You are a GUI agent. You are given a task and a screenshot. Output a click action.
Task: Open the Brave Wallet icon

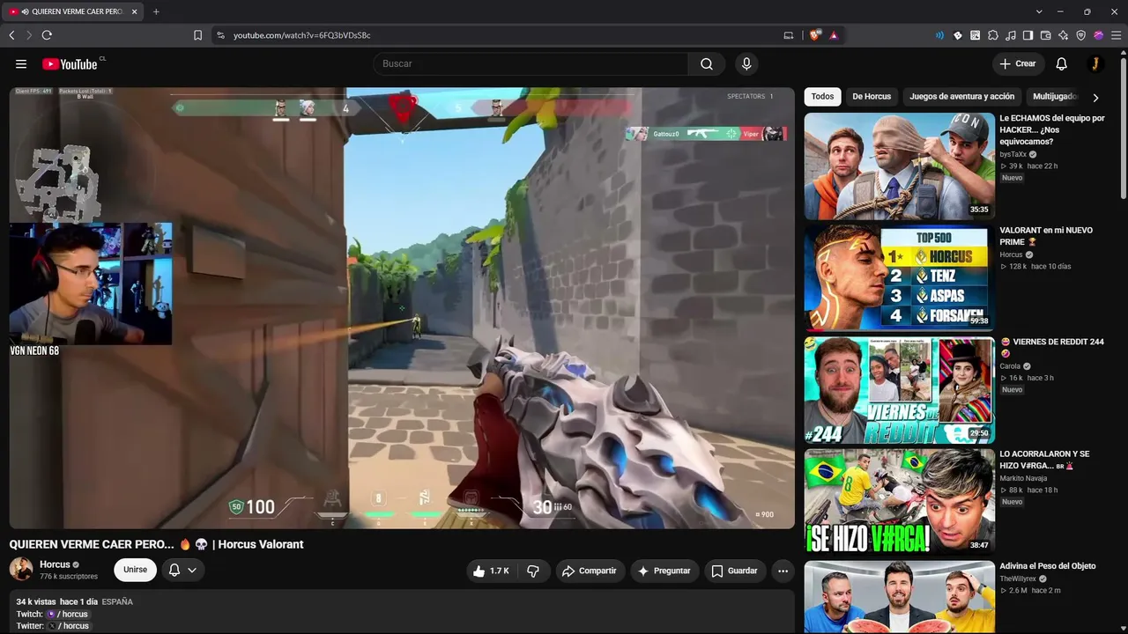1046,35
